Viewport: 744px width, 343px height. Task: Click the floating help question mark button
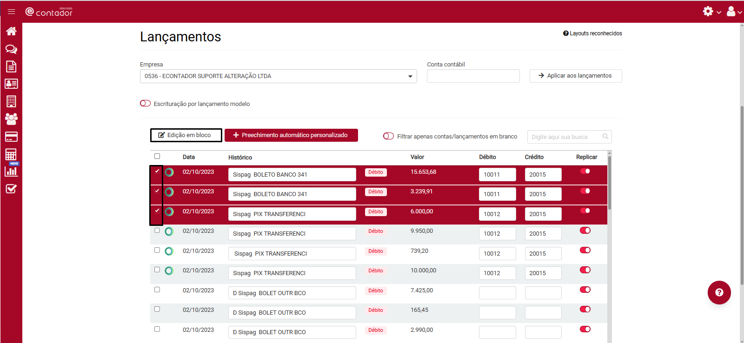[719, 292]
